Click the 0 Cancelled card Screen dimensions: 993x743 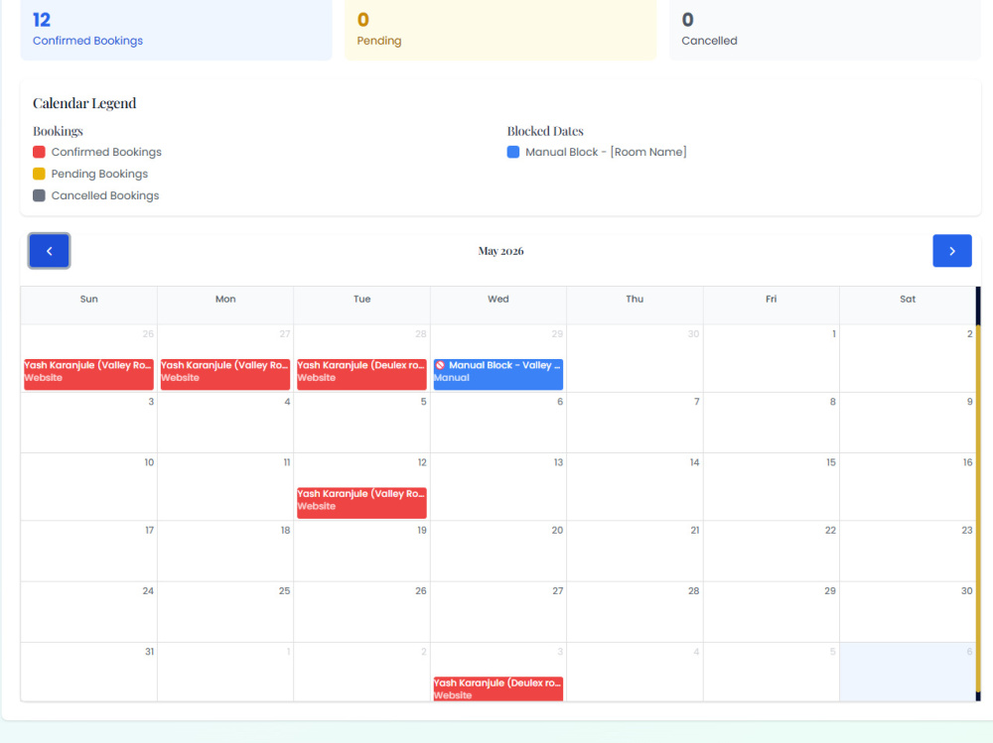pos(825,30)
